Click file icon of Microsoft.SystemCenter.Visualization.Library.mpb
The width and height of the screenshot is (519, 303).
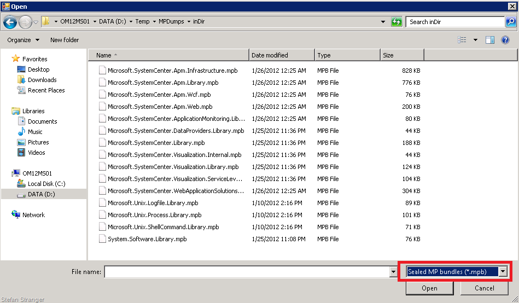click(102, 167)
